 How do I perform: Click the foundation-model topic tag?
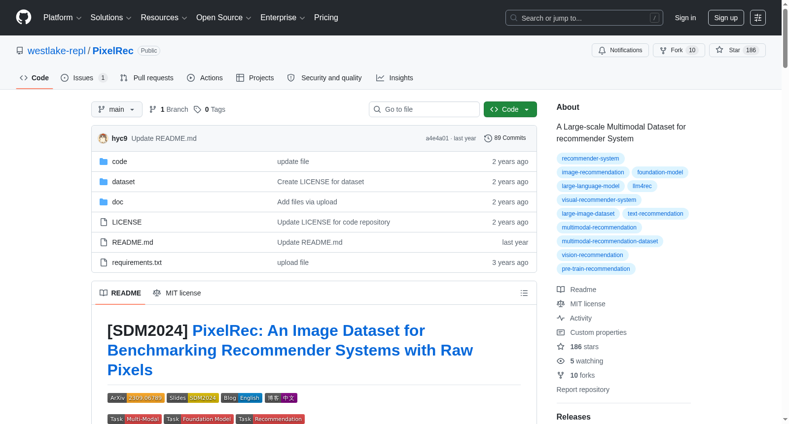[x=660, y=172]
